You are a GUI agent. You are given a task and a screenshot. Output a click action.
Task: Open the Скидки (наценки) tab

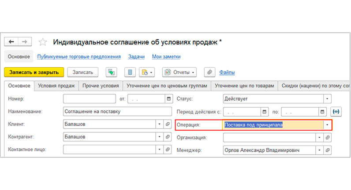[x=314, y=86]
